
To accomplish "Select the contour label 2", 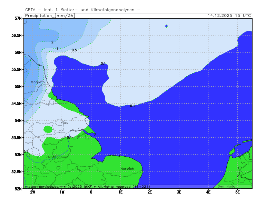I will coord(52,42).
